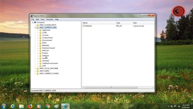The width and height of the screenshot is (193, 109).
Task: Click the HKEY_CLASSES_ROOT folder icon
Action: [38, 25]
